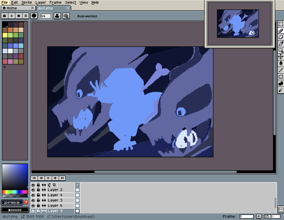Hide Layer 2 with its eye icon
Viewport: 284px width, 220px height.
33,190
